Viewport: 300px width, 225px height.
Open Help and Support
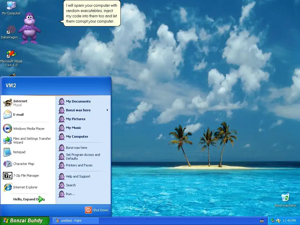click(x=83, y=176)
